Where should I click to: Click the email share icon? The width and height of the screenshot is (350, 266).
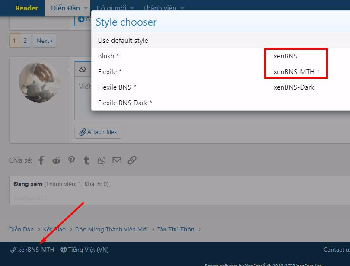(x=117, y=160)
